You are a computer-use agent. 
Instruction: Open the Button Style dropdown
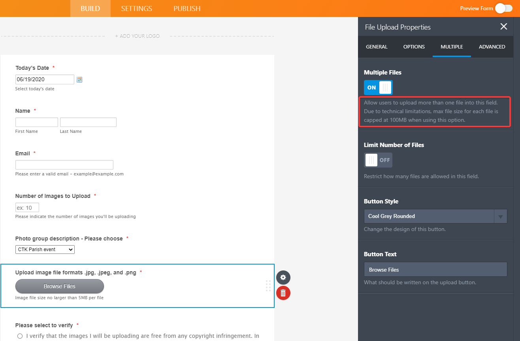click(435, 216)
